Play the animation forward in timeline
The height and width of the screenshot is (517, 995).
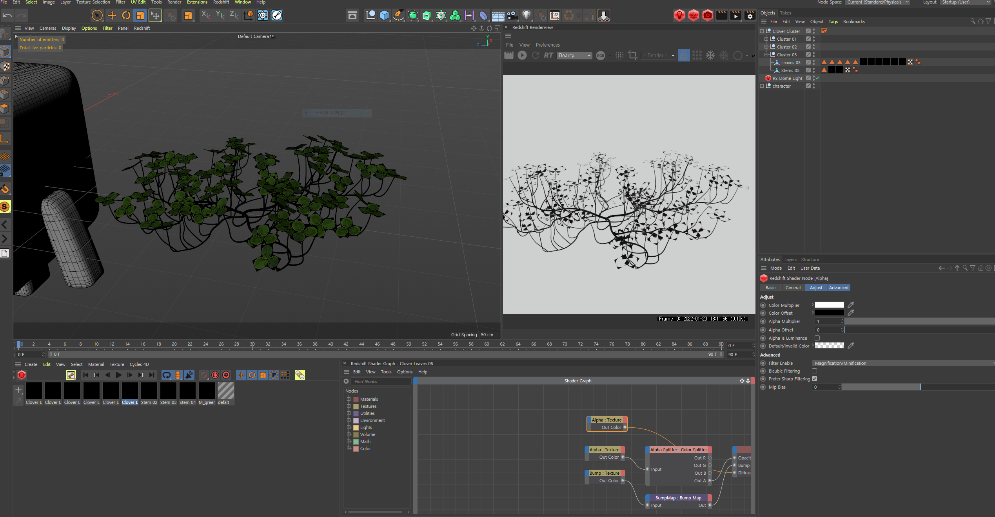pos(119,375)
